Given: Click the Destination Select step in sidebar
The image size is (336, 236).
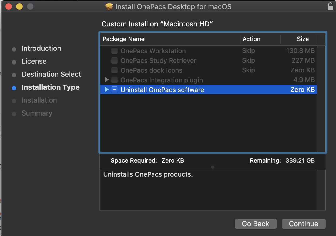Looking at the screenshot, I should pos(51,74).
